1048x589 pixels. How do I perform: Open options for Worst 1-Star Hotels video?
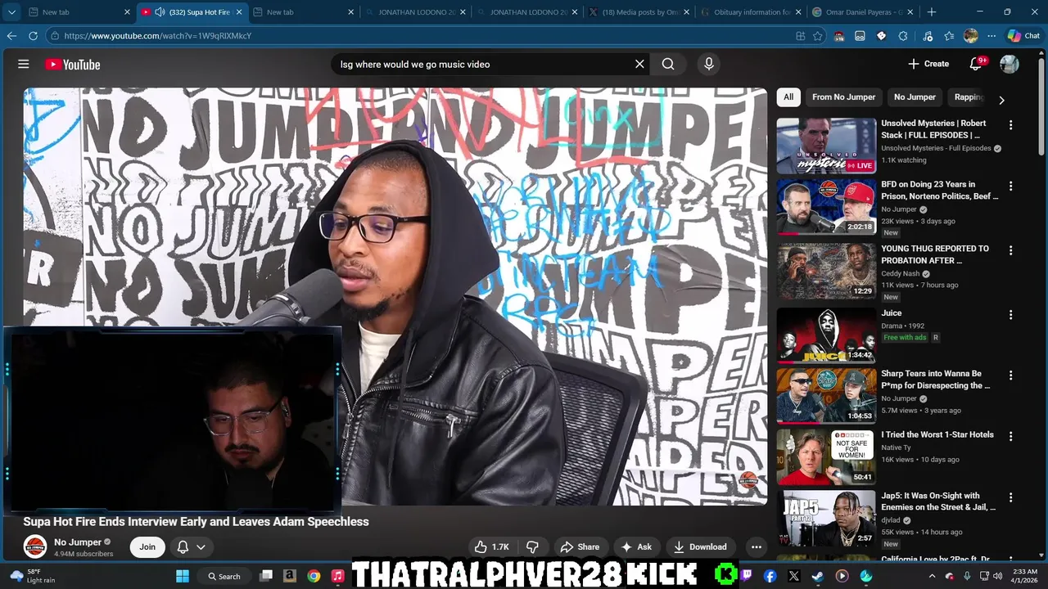click(x=1010, y=437)
